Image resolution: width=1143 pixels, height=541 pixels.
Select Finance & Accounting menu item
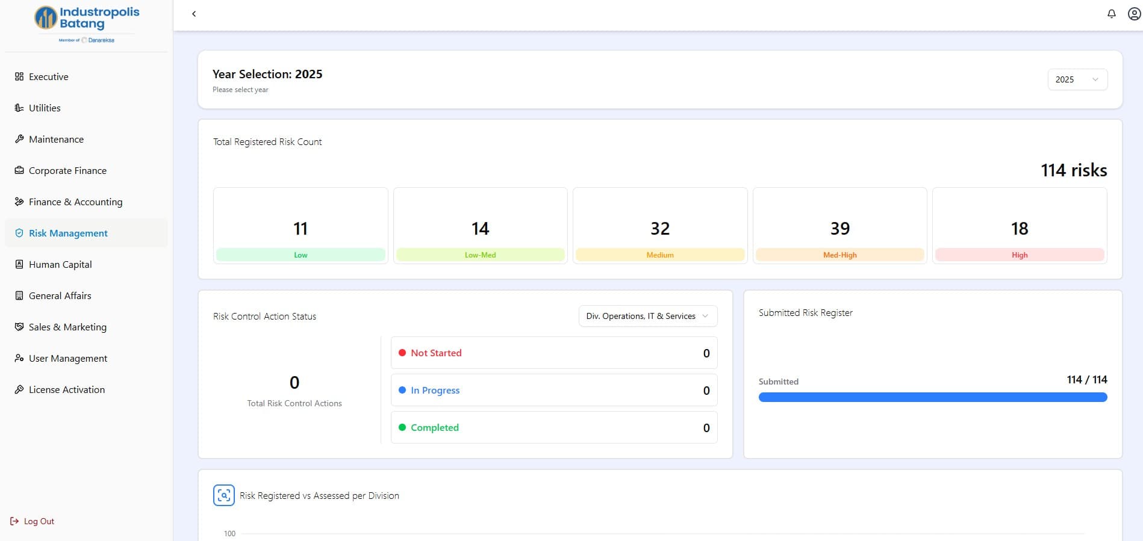click(x=86, y=202)
